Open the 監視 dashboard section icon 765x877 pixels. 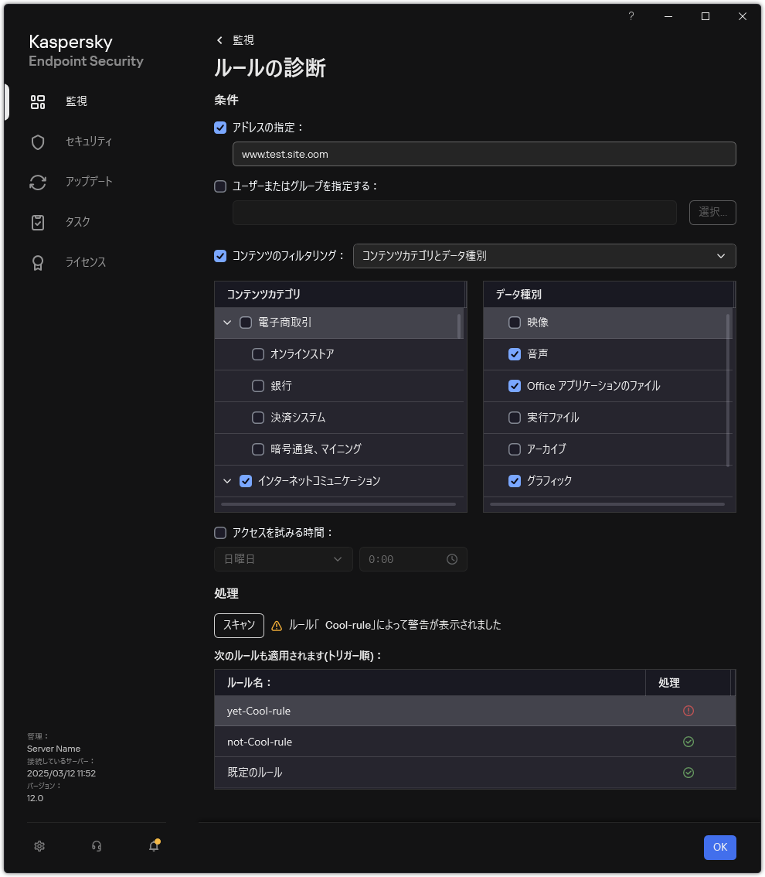pyautogui.click(x=37, y=101)
